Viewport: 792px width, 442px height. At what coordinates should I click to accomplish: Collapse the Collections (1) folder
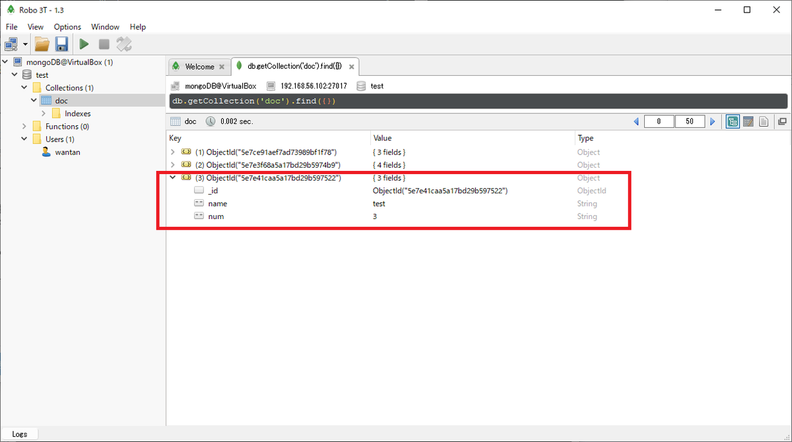pos(24,88)
